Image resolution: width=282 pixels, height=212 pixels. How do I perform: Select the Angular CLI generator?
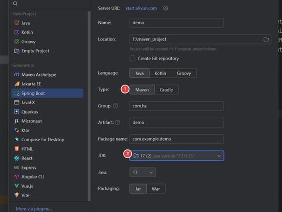(x=47, y=177)
